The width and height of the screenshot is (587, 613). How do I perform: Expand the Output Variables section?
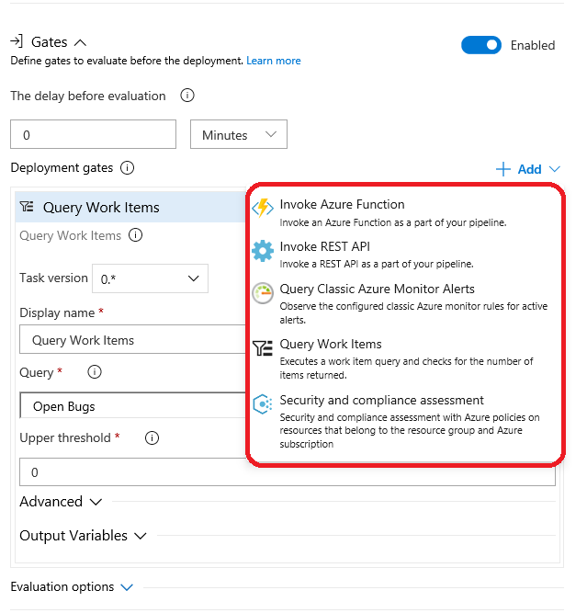click(83, 535)
